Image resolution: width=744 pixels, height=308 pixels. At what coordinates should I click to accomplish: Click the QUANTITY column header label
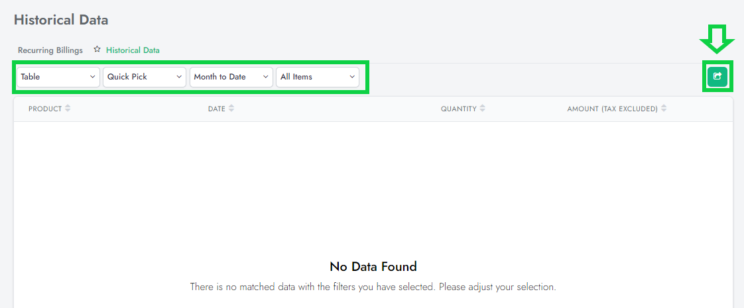458,109
